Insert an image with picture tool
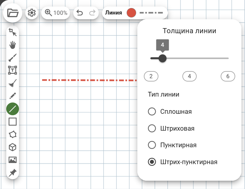The height and width of the screenshot is (189, 245). pyautogui.click(x=12, y=160)
